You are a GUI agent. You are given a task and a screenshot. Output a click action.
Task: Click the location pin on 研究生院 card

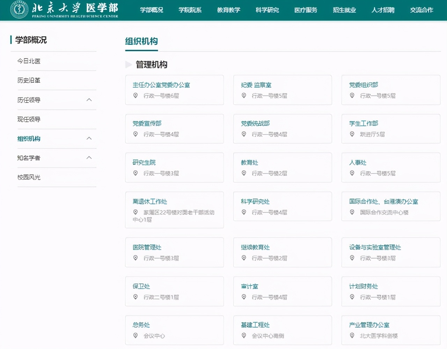(x=135, y=173)
